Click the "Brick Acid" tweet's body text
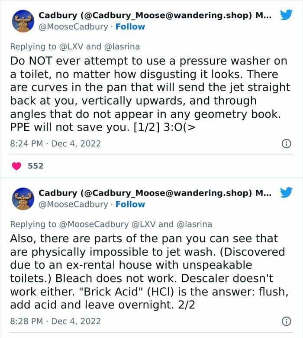 147,272
